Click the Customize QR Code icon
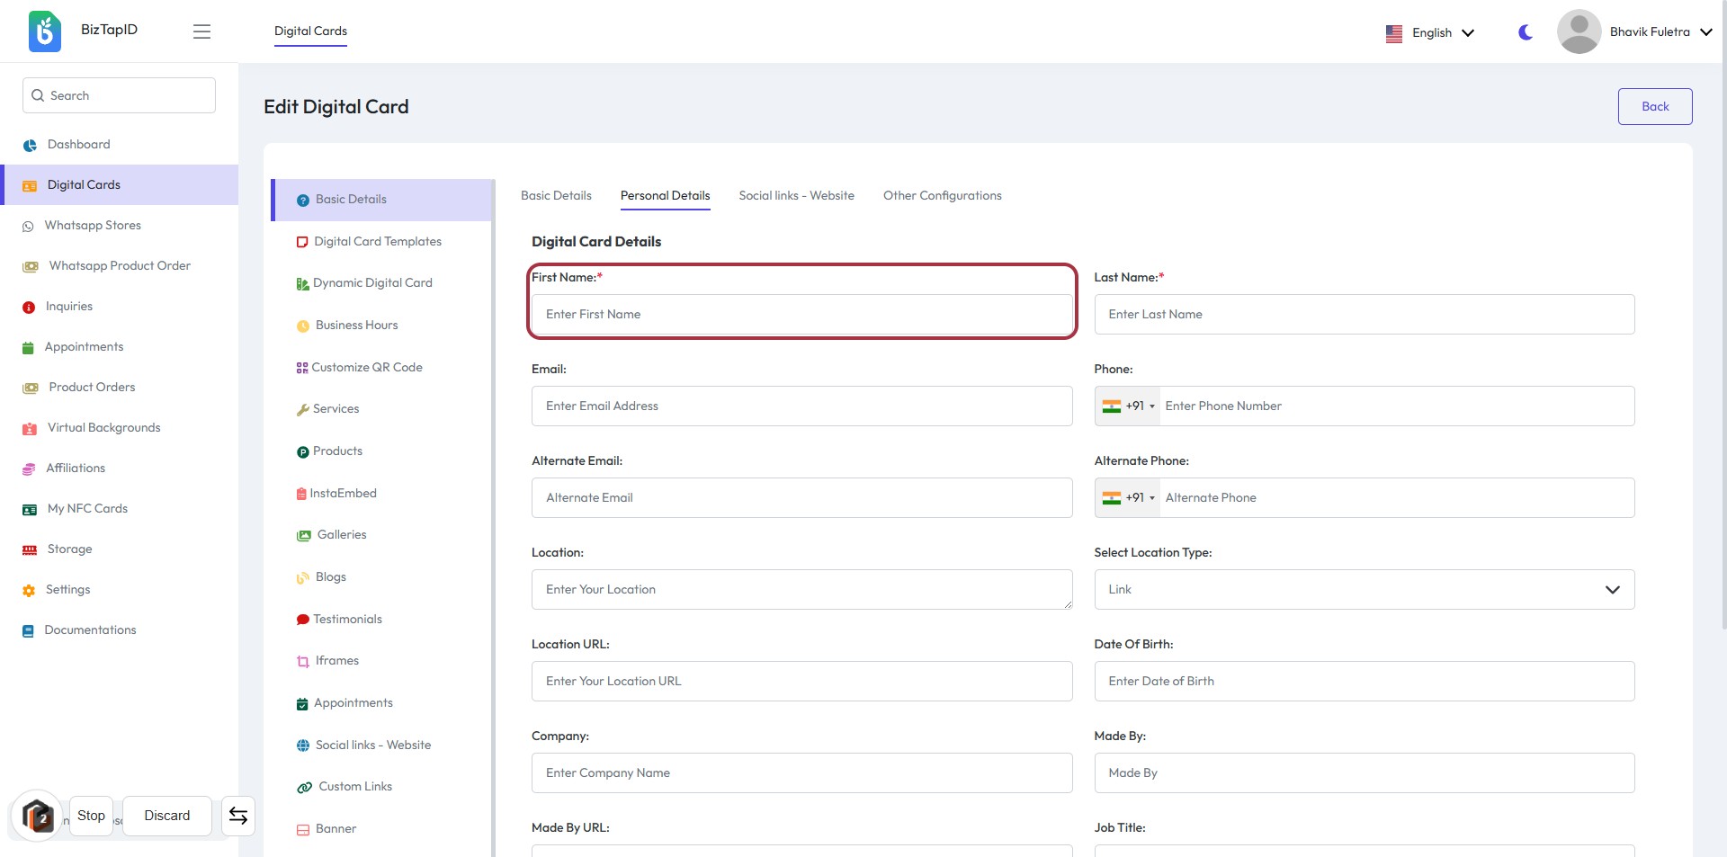Image resolution: width=1727 pixels, height=857 pixels. pos(302,368)
